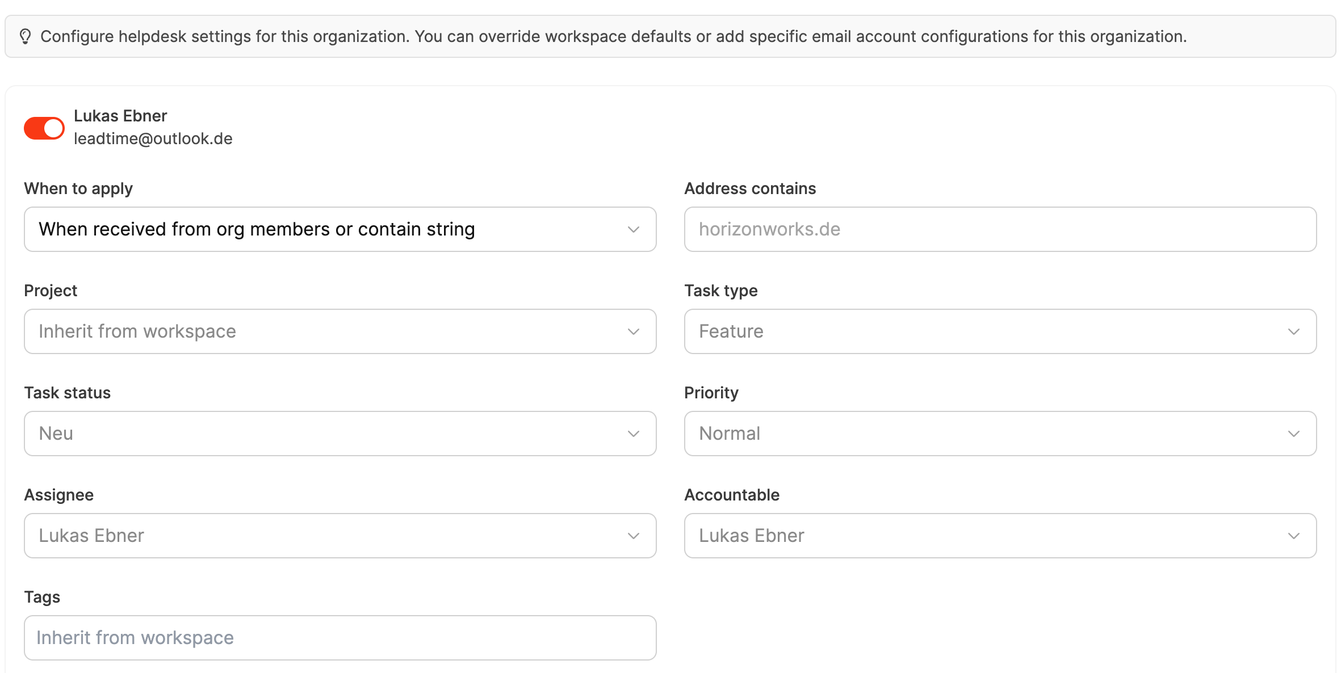Click the Accountable chevron arrow

coord(1294,536)
